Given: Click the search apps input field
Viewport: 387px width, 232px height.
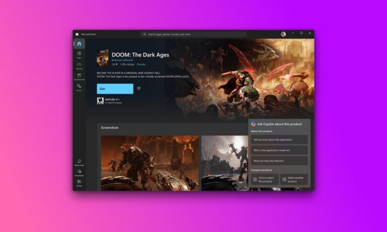Looking at the screenshot, I should pyautogui.click(x=193, y=34).
